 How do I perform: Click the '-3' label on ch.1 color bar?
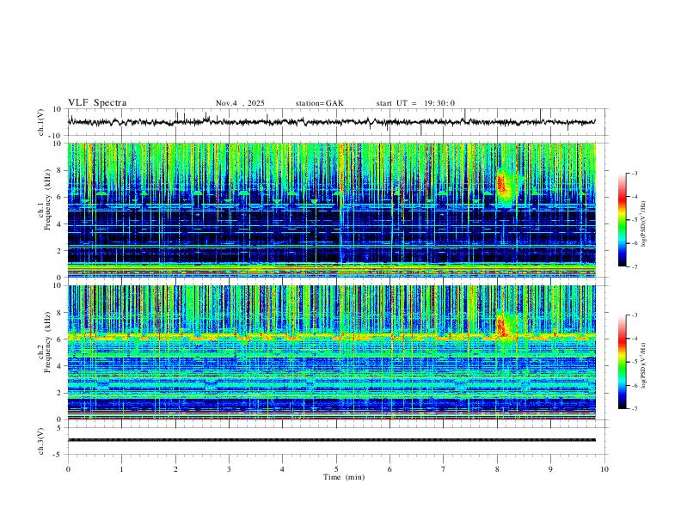634,173
